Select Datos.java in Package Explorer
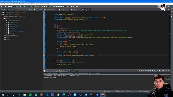The width and height of the screenshot is (173, 97). coord(13,25)
